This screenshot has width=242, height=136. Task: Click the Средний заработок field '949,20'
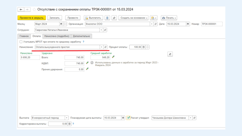[100, 58]
